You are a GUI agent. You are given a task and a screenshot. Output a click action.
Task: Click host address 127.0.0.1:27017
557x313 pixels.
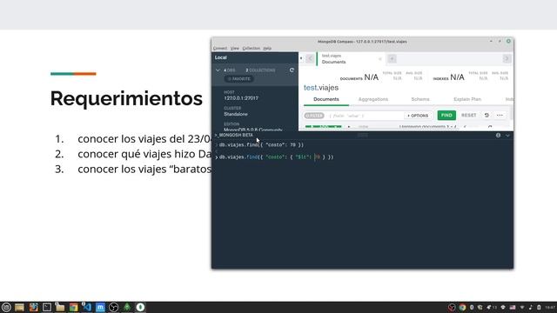click(x=241, y=98)
